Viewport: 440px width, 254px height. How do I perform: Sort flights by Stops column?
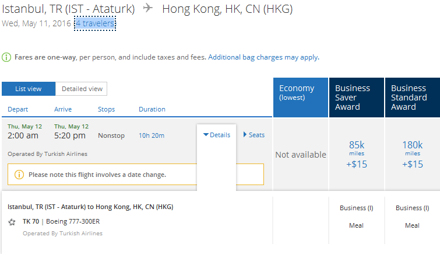tap(106, 109)
